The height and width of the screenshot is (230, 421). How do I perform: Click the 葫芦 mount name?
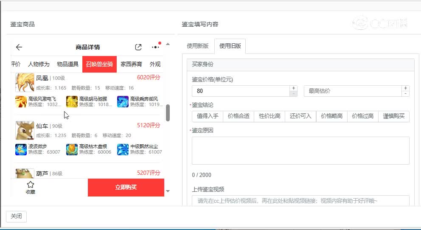(x=42, y=174)
